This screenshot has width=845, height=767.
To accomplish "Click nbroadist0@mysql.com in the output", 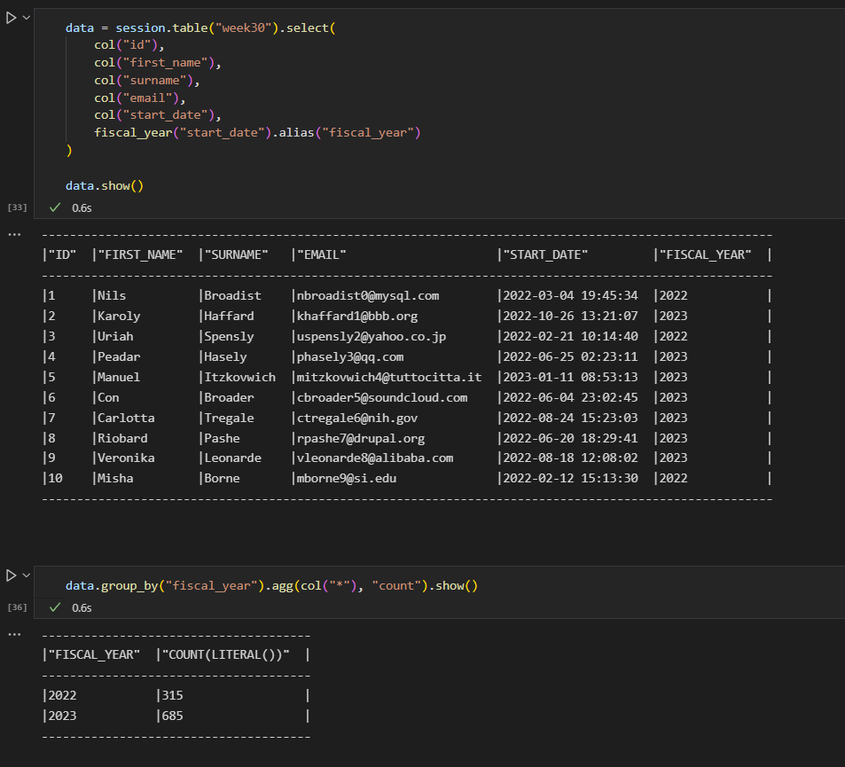I will point(368,295).
